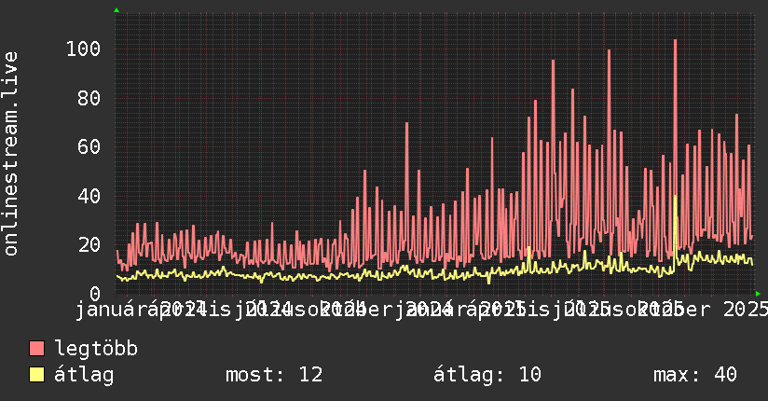
Task: Click the yellow átlag legend swatch
Action: click(36, 374)
